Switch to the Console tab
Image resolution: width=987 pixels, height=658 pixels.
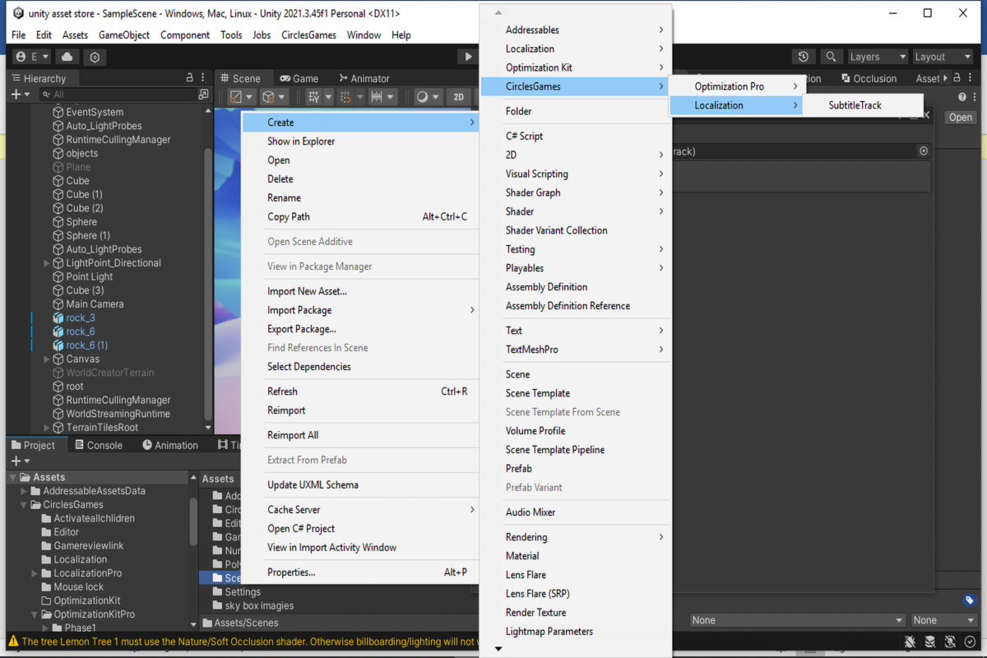[105, 445]
